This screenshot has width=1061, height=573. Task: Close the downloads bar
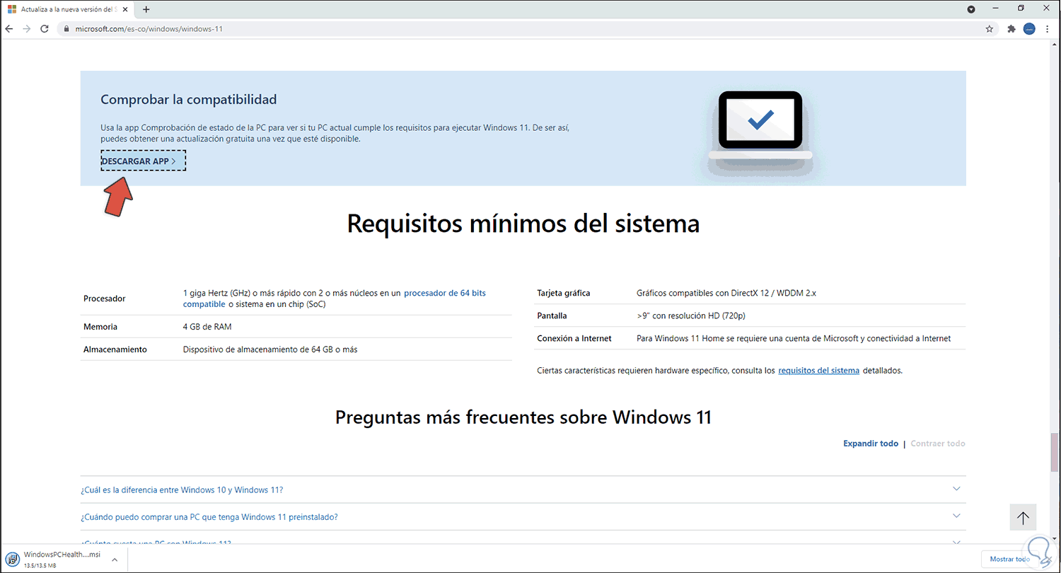1049,559
